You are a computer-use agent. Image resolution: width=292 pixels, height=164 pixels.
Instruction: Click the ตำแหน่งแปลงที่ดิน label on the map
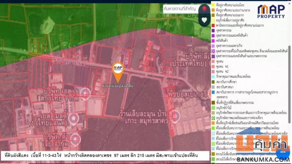point(118,86)
